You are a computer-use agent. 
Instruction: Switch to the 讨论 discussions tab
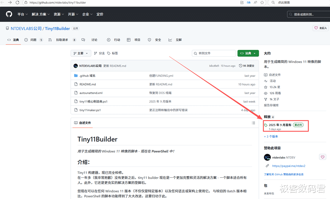coord(89,40)
